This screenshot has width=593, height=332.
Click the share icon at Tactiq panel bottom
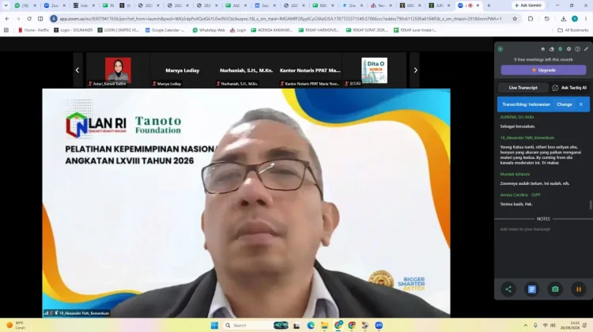(x=508, y=289)
